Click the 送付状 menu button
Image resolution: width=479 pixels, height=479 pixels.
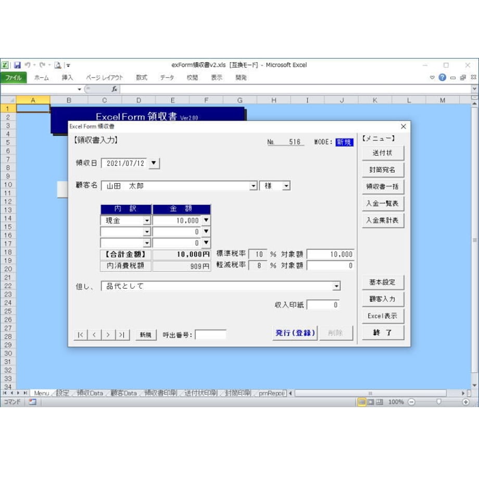383,153
